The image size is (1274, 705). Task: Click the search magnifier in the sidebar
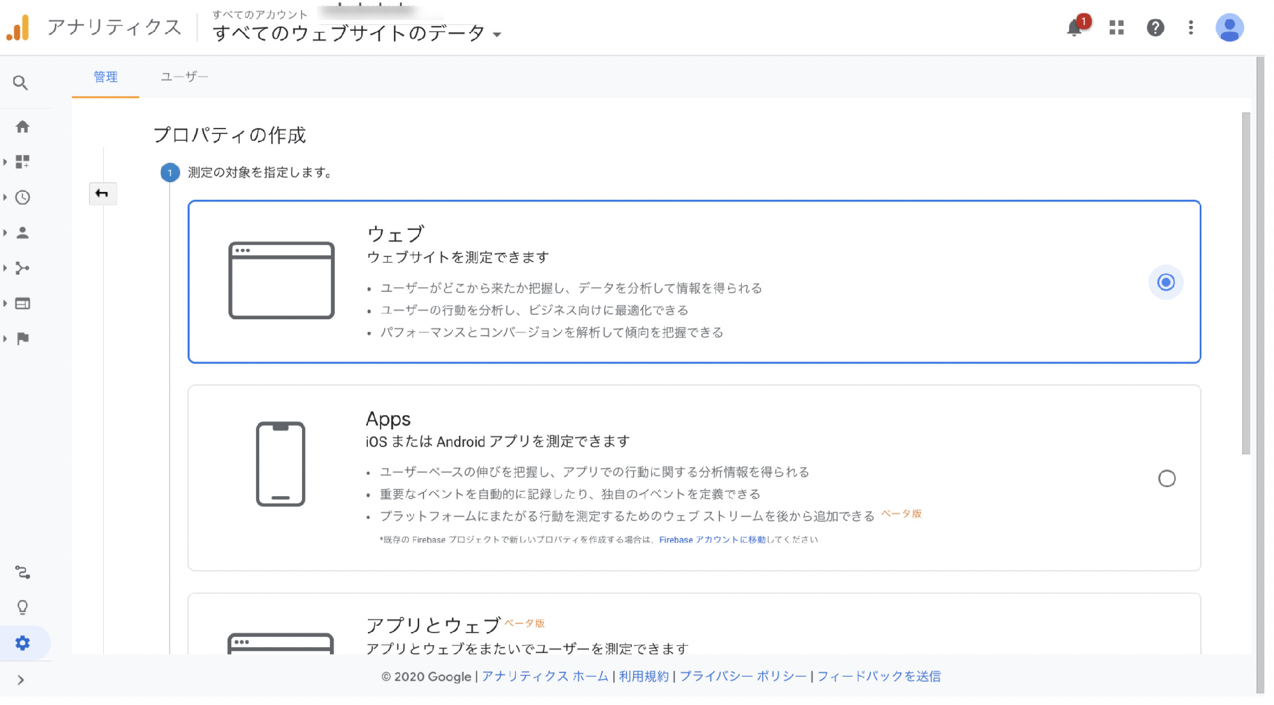[21, 83]
